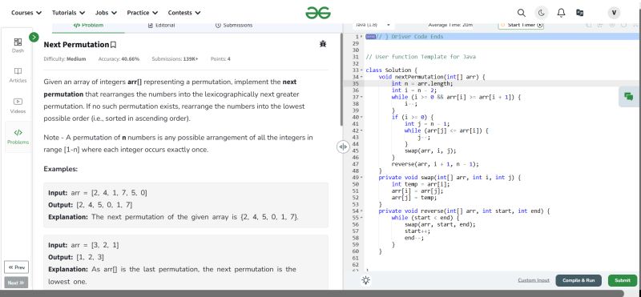
Task: Click the problem description vertical scrollbar
Action: pyautogui.click(x=341, y=80)
